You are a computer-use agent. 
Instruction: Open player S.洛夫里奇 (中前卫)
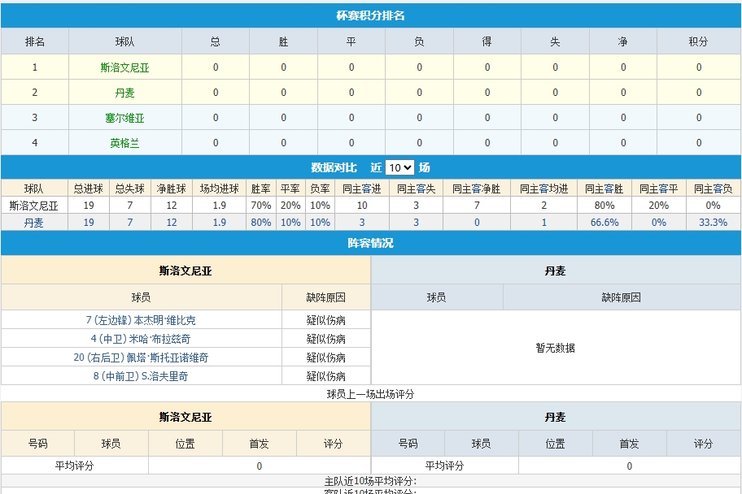pyautogui.click(x=141, y=376)
